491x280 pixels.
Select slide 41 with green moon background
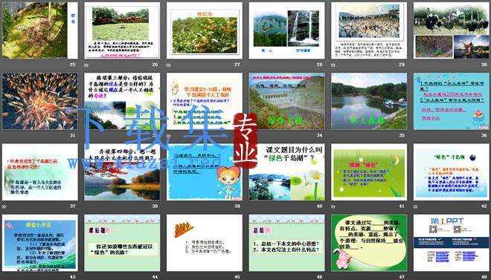tap(369, 172)
